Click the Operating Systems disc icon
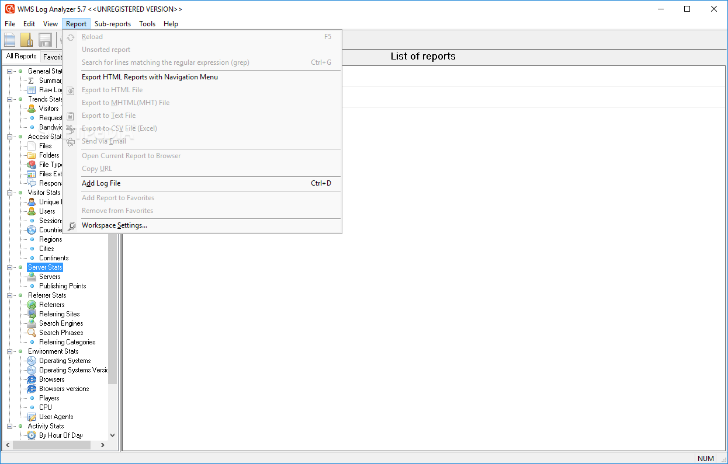 pos(32,361)
